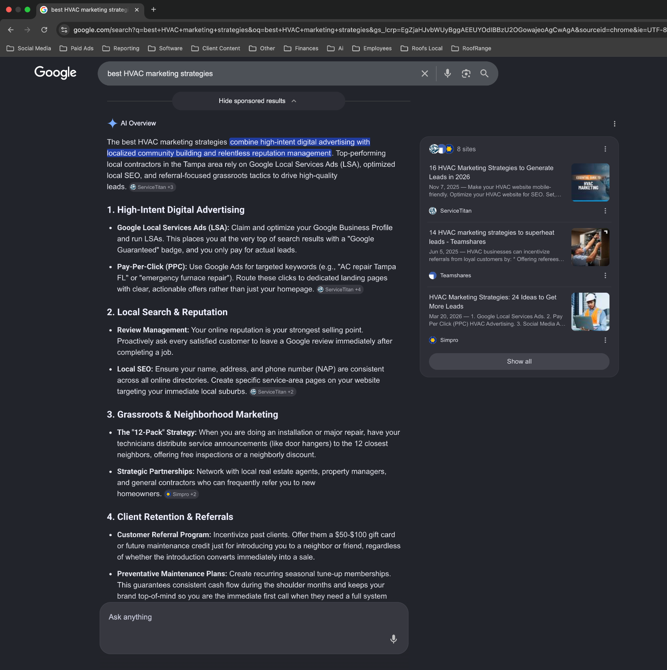667x670 pixels.
Task: Click ServiceTitan +4 citation chip
Action: (340, 289)
